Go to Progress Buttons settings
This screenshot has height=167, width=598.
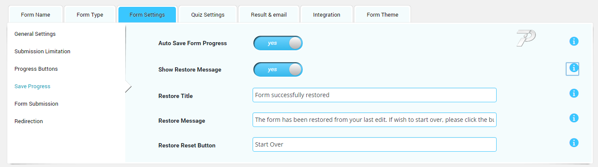36,69
